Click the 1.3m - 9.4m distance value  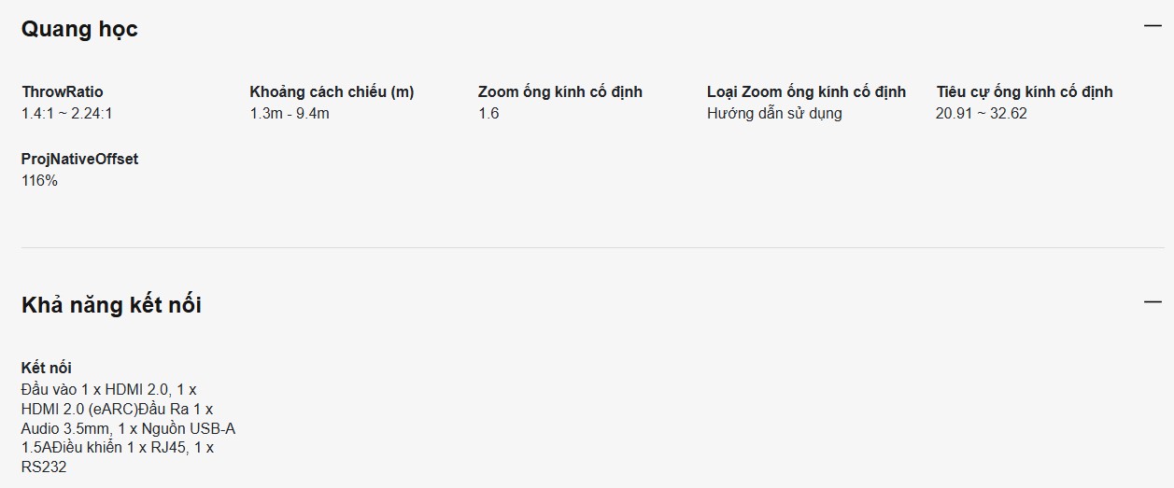pos(290,114)
